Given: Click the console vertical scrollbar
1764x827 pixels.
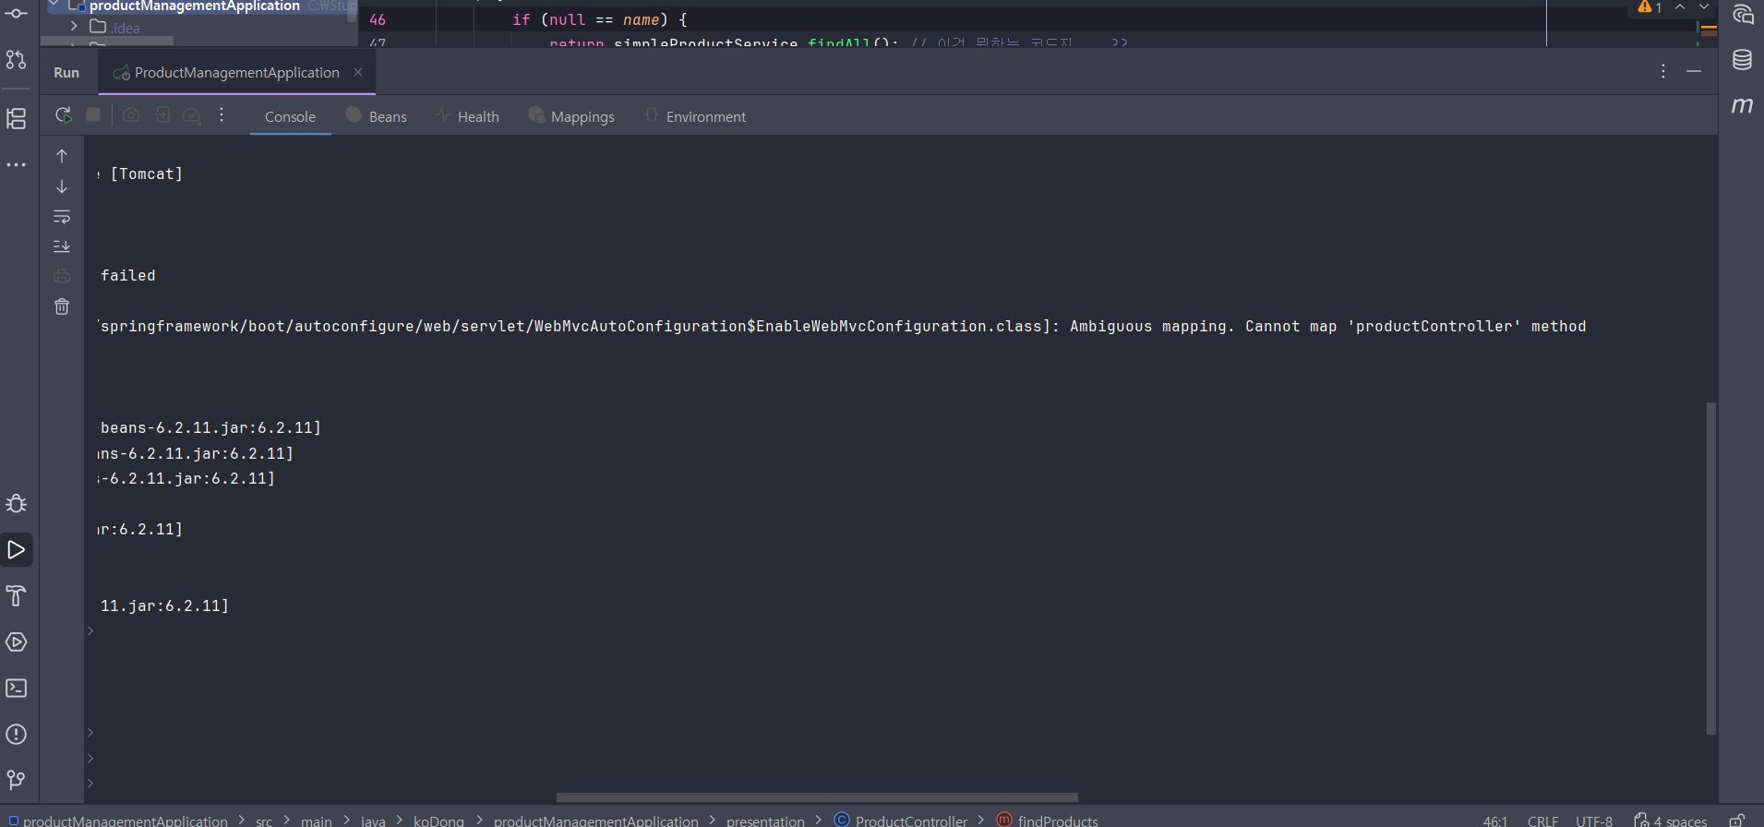Looking at the screenshot, I should click(1710, 568).
